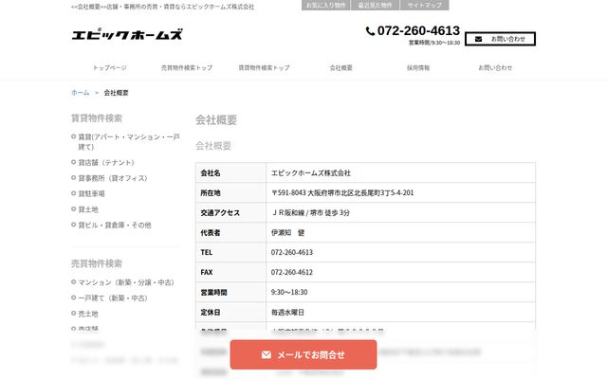Click the 所在地 row label
The height and width of the screenshot is (379, 607).
click(211, 193)
